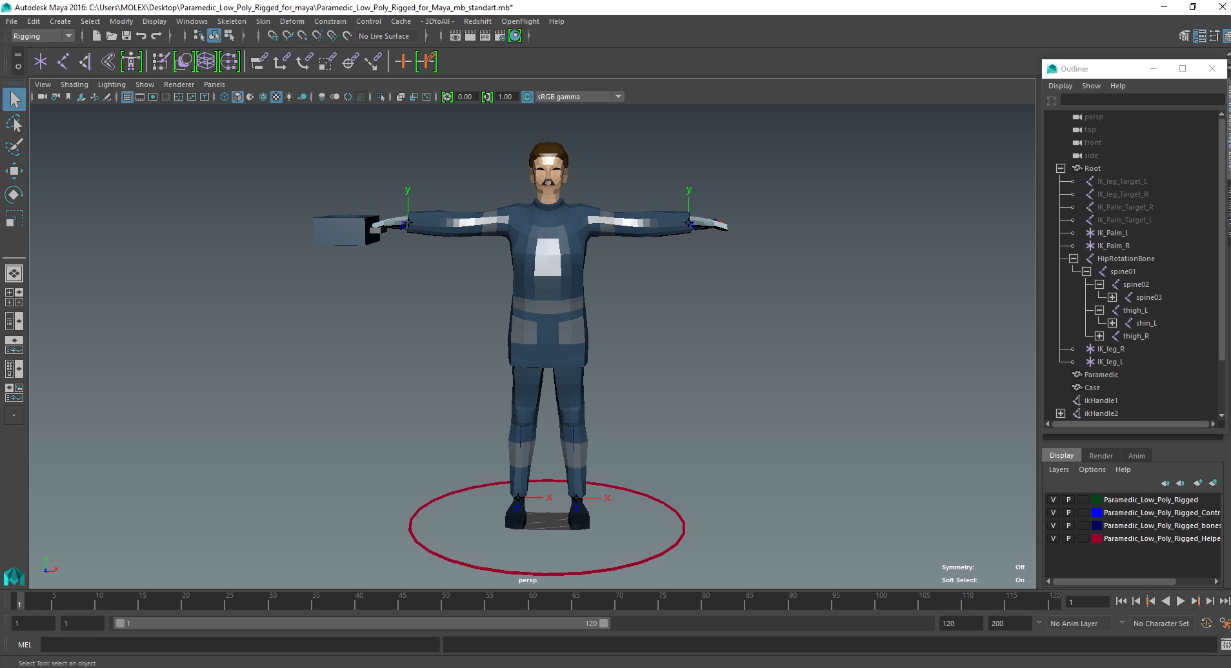
Task: Toggle smooth shade all in viewport
Action: tap(237, 97)
